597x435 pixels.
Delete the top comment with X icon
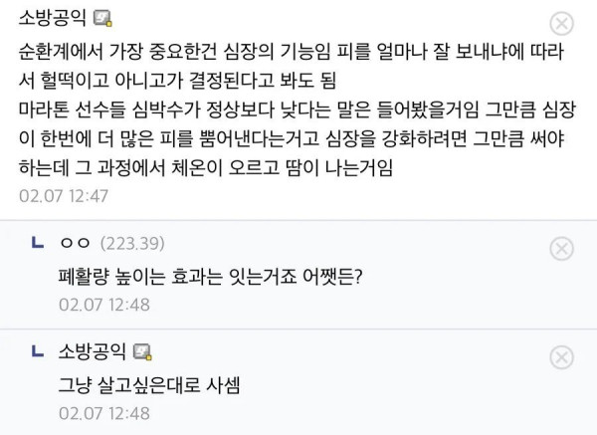561,24
